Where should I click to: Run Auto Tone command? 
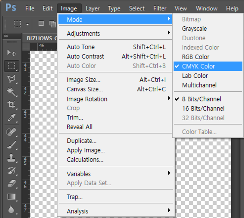point(115,47)
